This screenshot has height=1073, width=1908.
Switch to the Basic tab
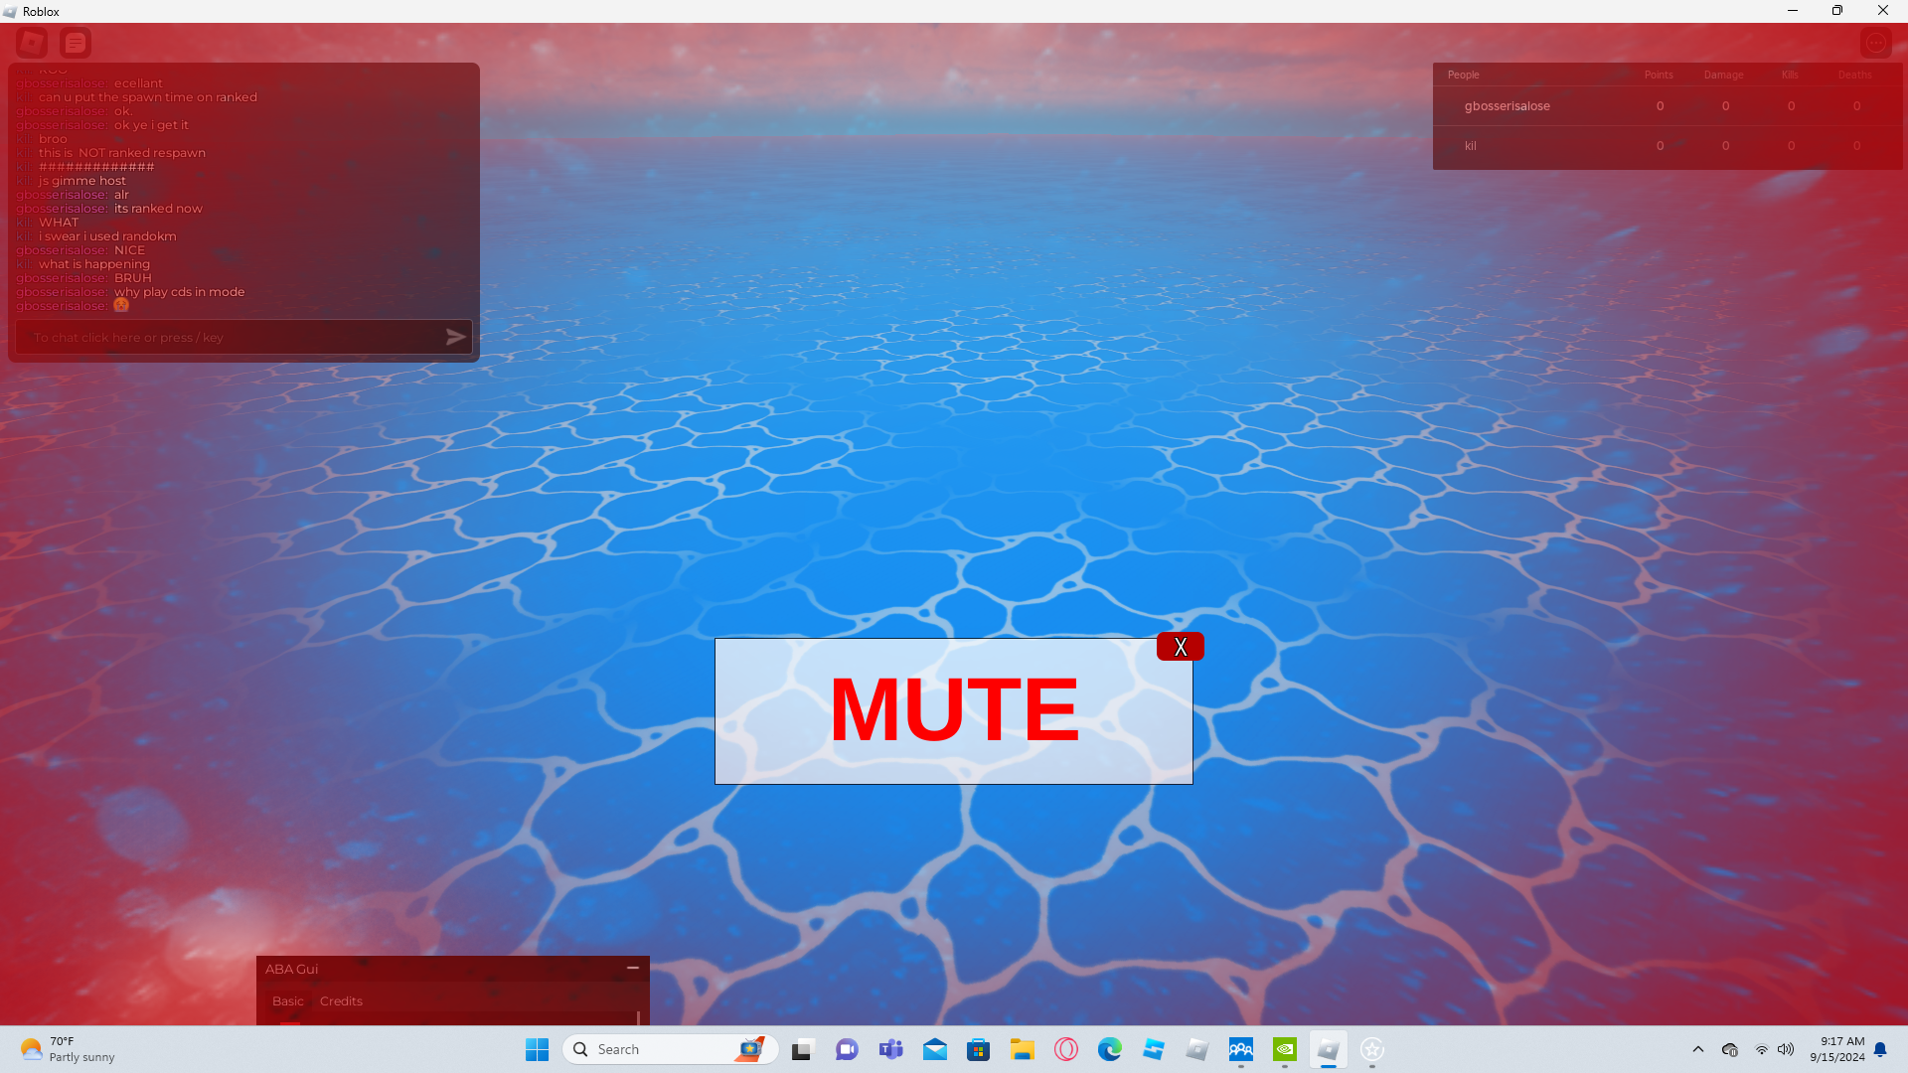(288, 1000)
